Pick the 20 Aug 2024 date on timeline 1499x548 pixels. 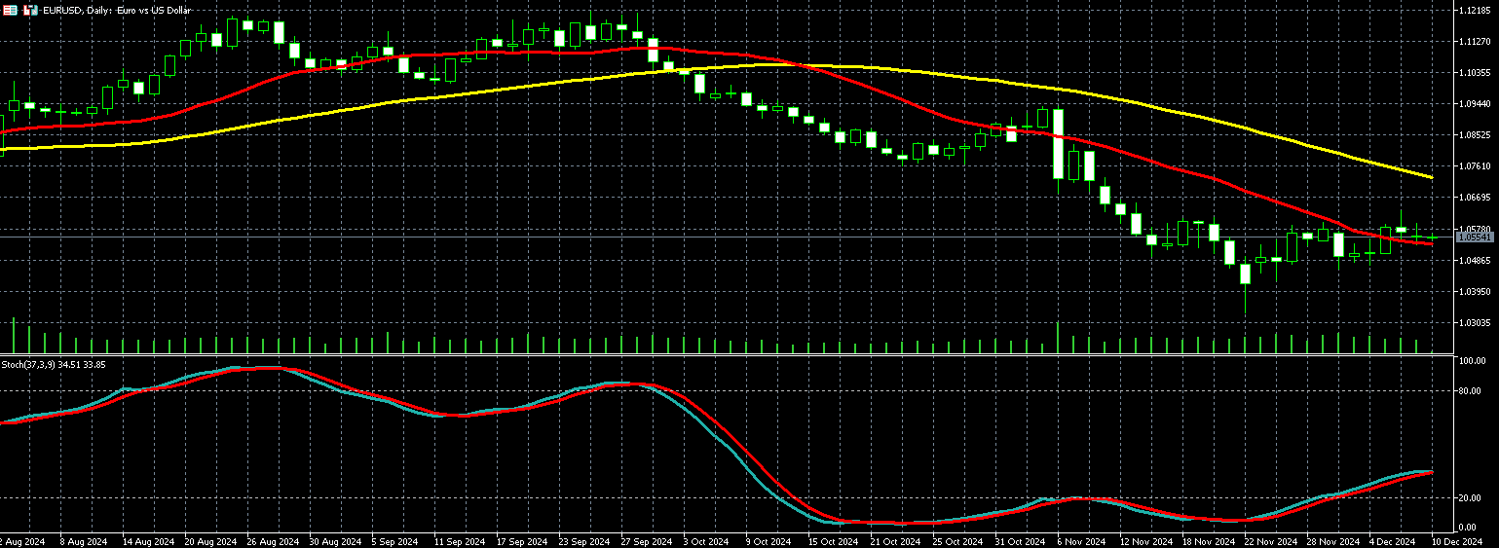point(210,541)
